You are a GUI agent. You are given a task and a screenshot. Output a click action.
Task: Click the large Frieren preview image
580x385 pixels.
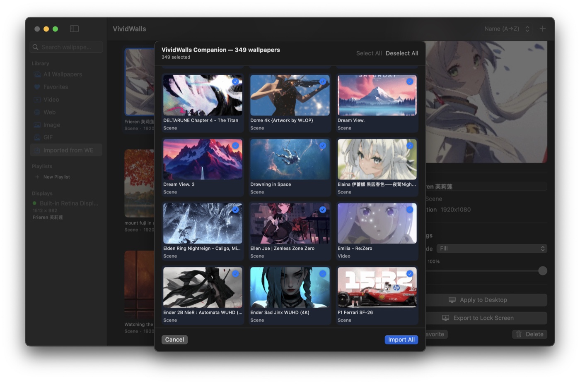(486, 102)
